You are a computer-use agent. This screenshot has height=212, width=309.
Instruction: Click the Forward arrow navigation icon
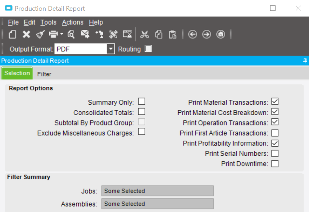(x=206, y=34)
